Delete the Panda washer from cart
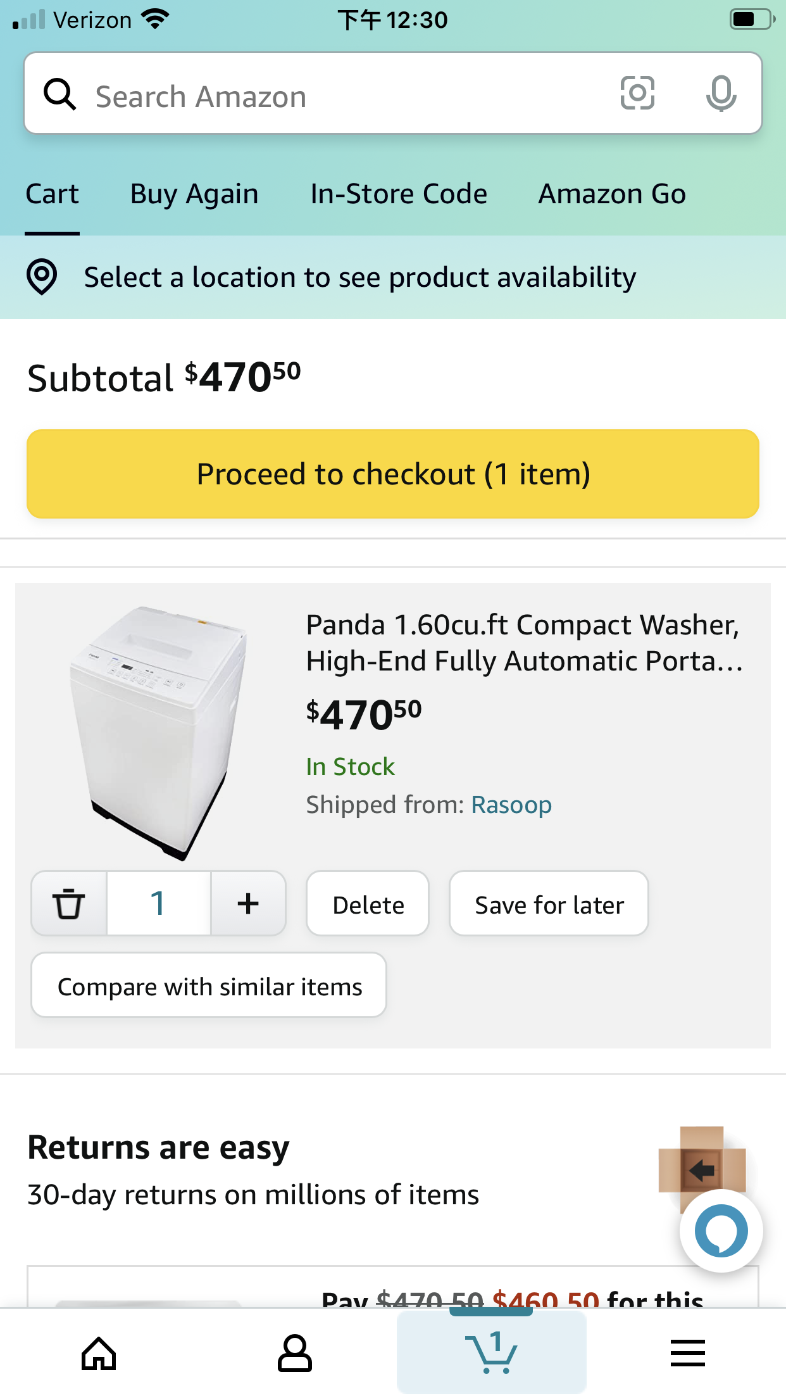The width and height of the screenshot is (786, 1398). tap(368, 904)
